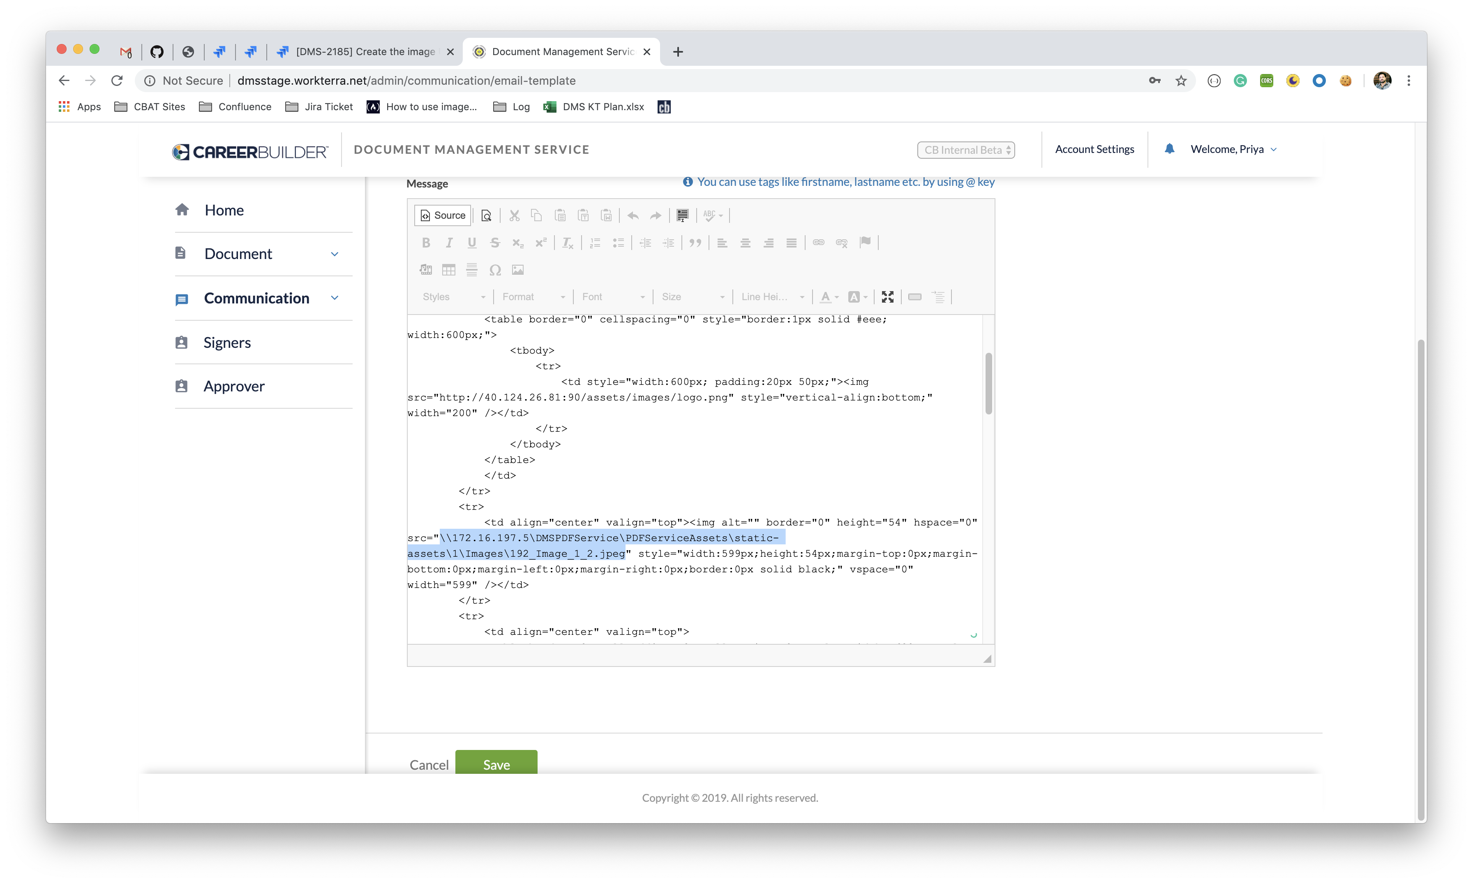Viewport: 1473px width, 884px height.
Task: Toggle Superscript formatting
Action: (540, 243)
